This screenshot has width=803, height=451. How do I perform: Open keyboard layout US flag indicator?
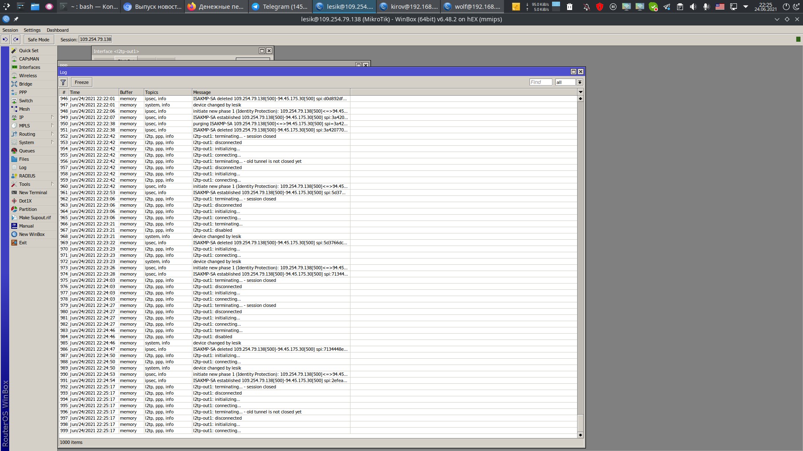coord(720,7)
